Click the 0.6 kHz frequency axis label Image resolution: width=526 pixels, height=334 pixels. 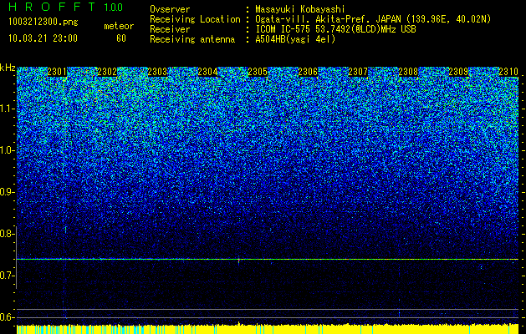(7, 317)
